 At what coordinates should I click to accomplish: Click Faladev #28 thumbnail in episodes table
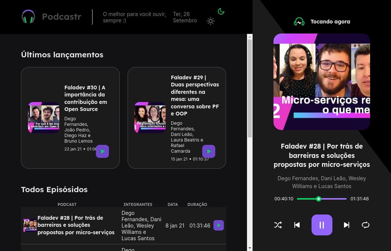30,225
